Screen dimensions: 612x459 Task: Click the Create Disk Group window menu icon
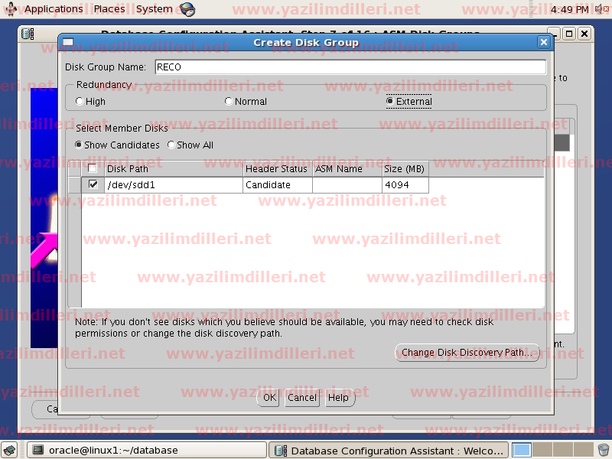point(67,43)
